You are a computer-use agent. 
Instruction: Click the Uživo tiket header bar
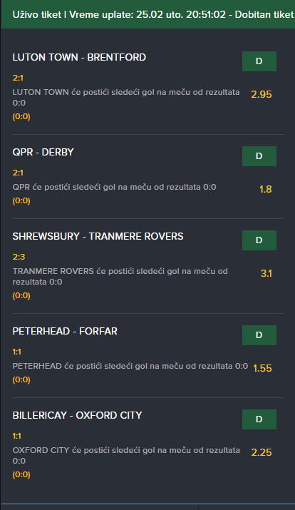148,14
